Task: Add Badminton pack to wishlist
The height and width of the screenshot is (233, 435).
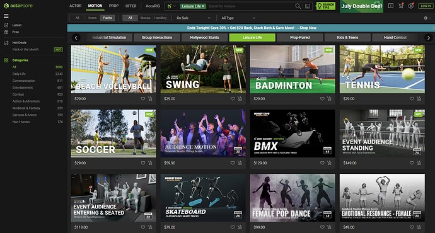Action: [x=322, y=99]
